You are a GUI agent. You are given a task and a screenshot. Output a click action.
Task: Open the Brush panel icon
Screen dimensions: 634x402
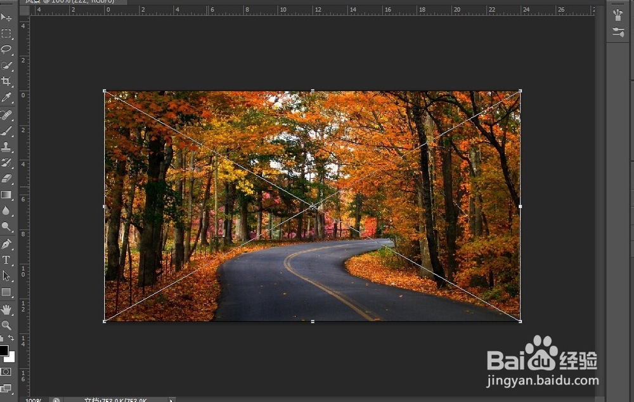point(618,15)
